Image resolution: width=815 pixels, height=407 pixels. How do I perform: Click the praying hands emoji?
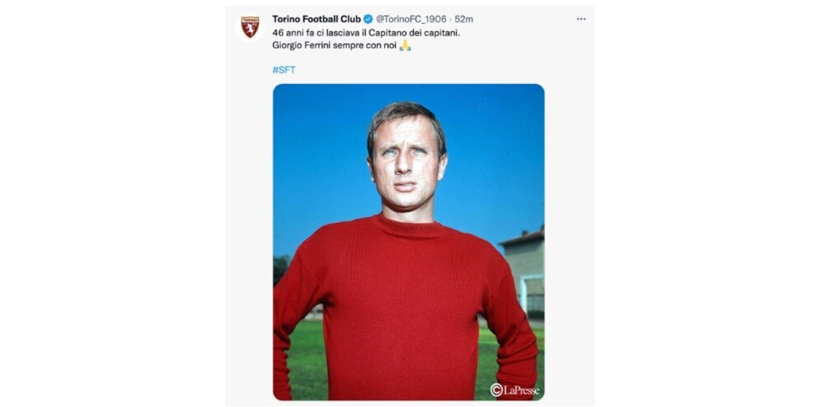[x=405, y=45]
